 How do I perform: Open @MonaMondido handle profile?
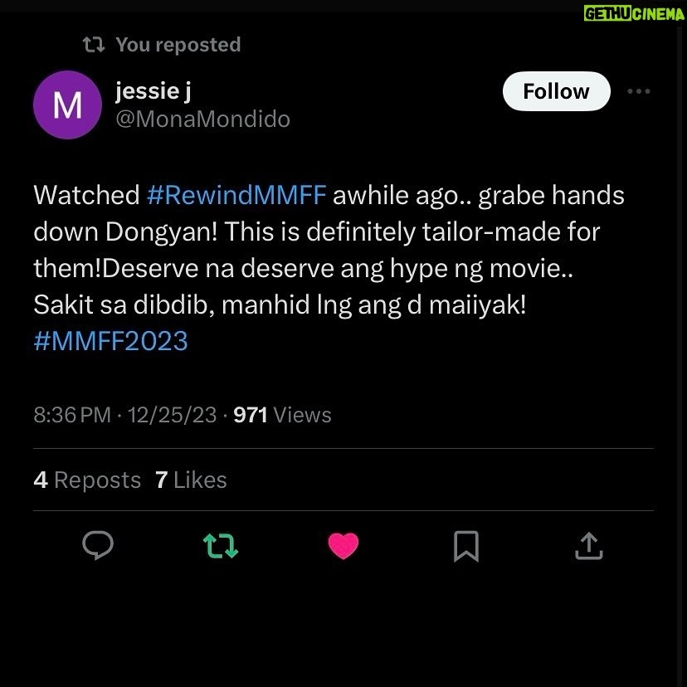(x=202, y=119)
